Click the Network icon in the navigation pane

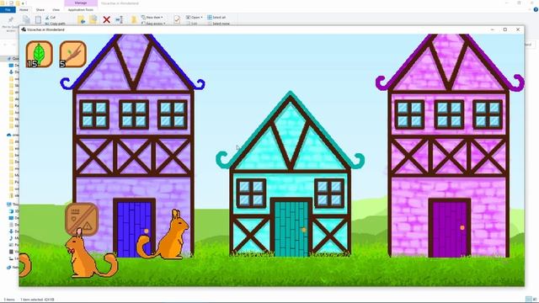pos(9,268)
